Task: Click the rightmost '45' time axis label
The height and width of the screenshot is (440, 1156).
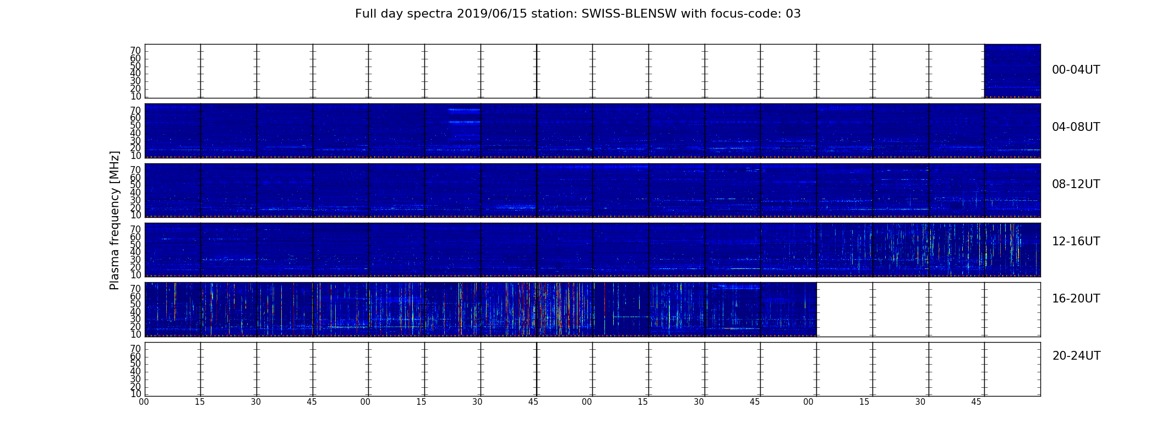Action: tap(976, 402)
